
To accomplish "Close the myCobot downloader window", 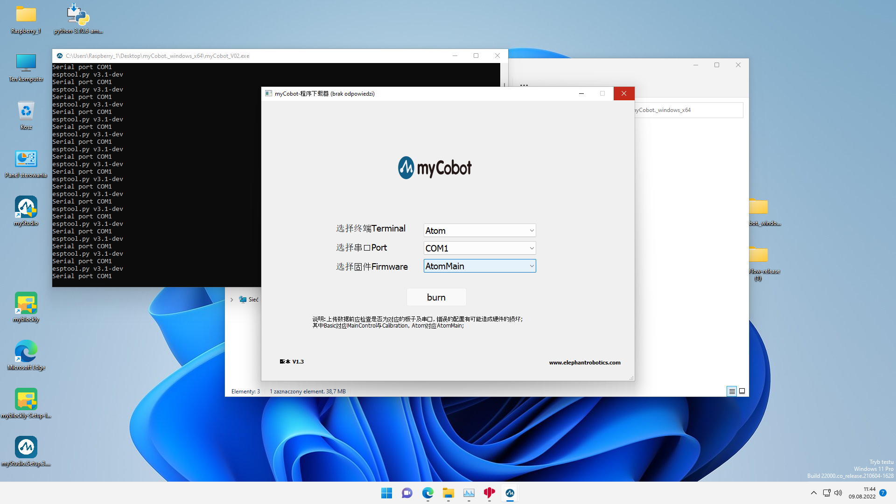I will tap(624, 93).
